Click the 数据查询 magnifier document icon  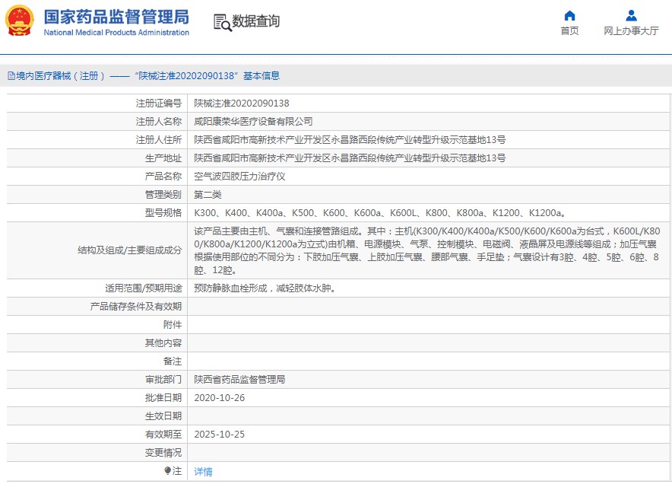222,22
